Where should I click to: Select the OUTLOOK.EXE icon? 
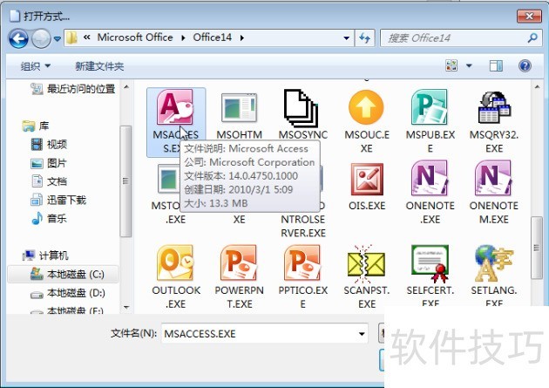(x=175, y=263)
